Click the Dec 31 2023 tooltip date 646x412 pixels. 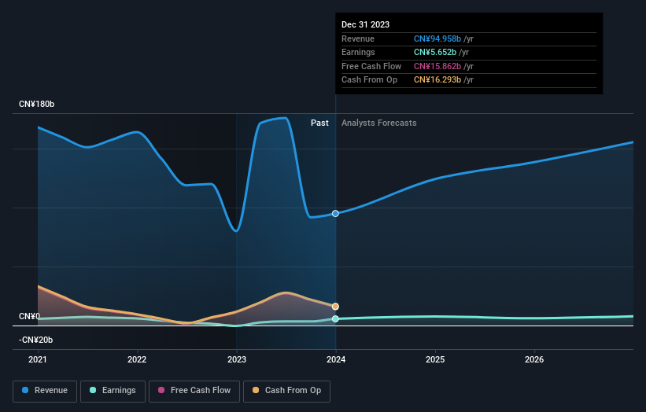click(365, 24)
